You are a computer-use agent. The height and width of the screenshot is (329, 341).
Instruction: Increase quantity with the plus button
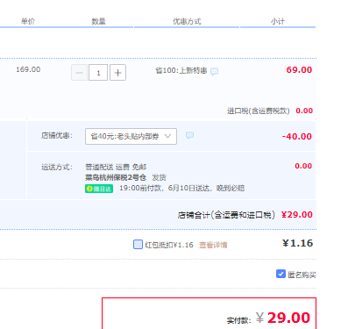[x=117, y=73]
